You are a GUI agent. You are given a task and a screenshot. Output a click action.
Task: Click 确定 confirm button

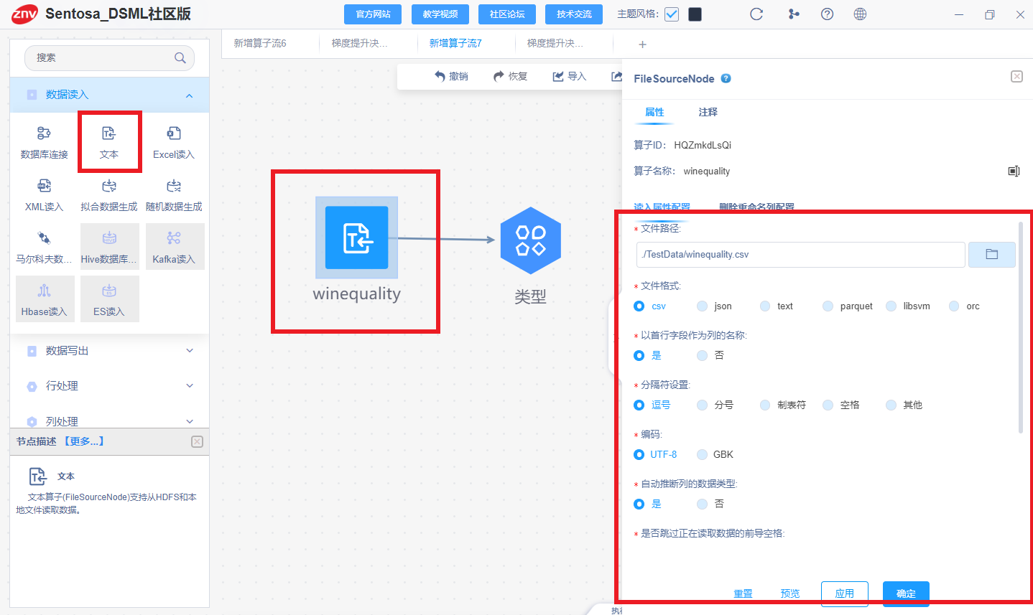(906, 593)
